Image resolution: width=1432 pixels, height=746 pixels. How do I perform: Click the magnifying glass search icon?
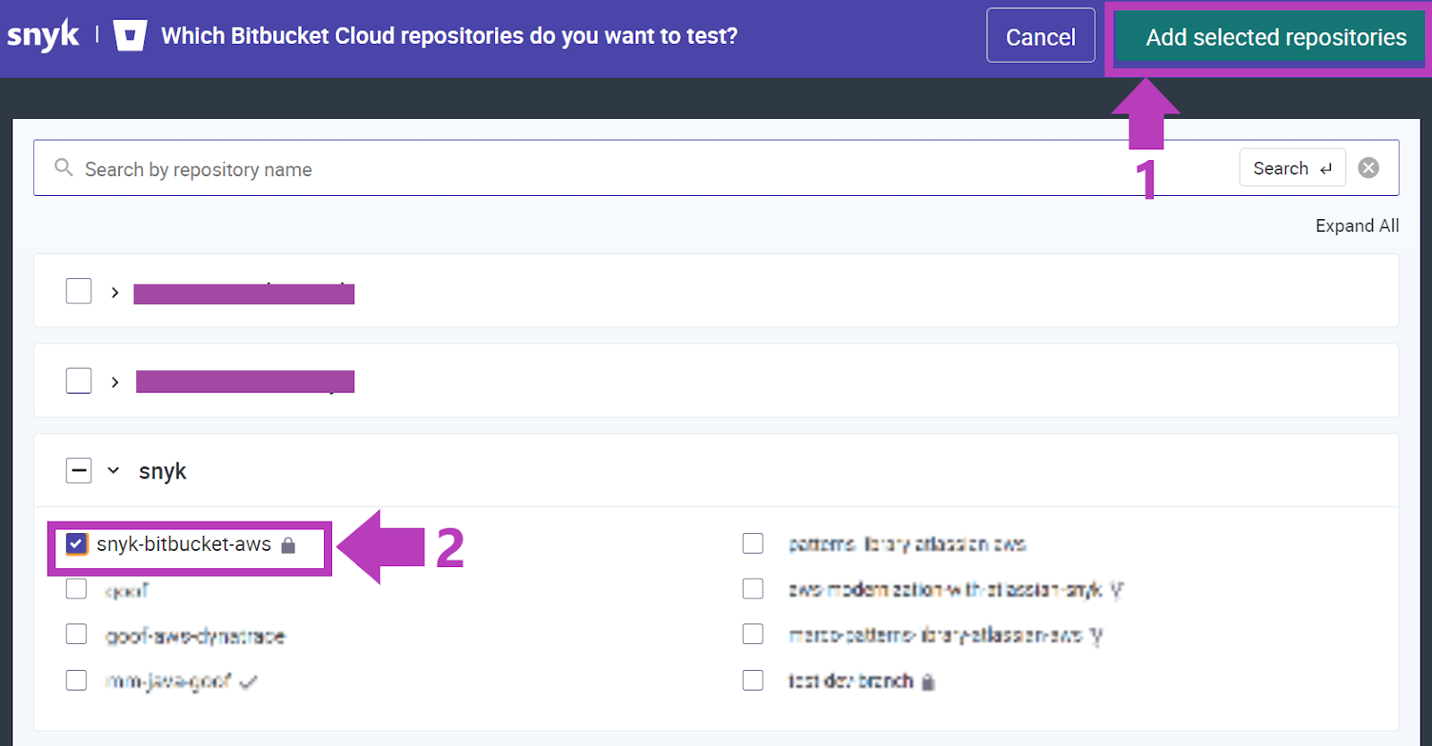[x=64, y=167]
